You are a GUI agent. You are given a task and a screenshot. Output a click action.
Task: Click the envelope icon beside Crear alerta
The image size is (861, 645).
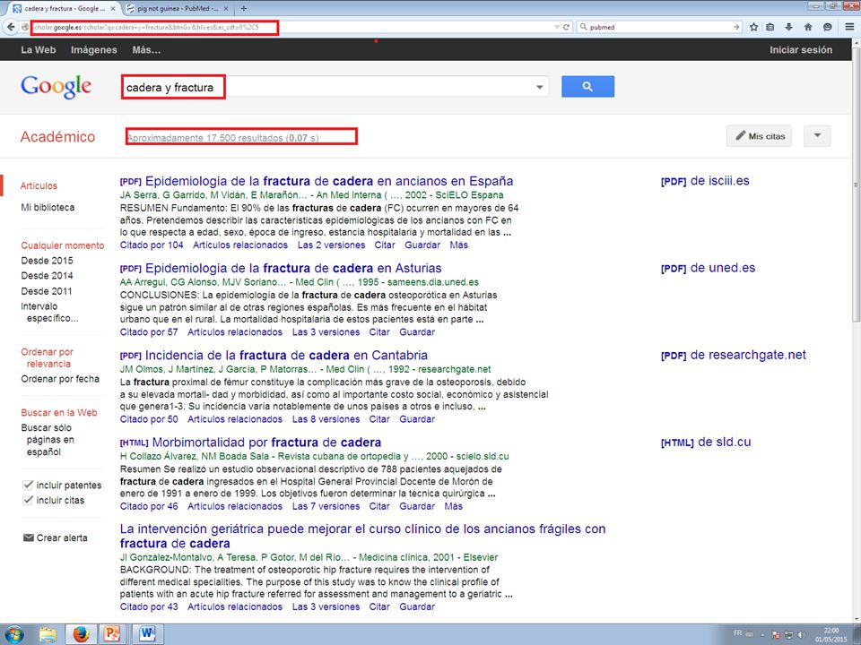(28, 538)
